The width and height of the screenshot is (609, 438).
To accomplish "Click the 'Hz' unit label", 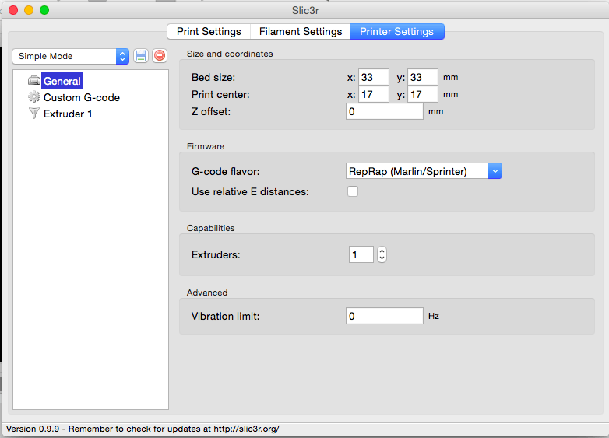I will (434, 316).
